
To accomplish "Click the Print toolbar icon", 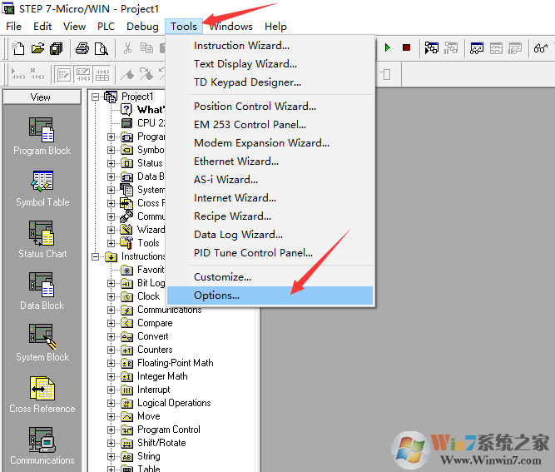I will pos(82,48).
